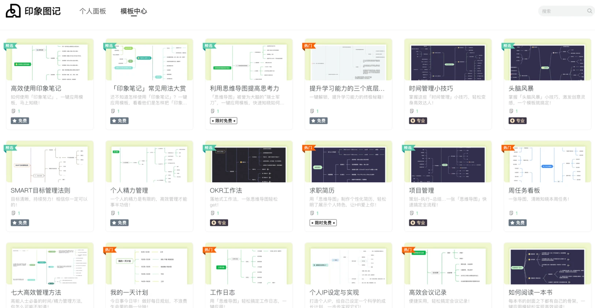Viewport: 595px width, 308px height.
Task: Click 专业 badge on 头脑风暴 card
Action: pyautogui.click(x=518, y=121)
